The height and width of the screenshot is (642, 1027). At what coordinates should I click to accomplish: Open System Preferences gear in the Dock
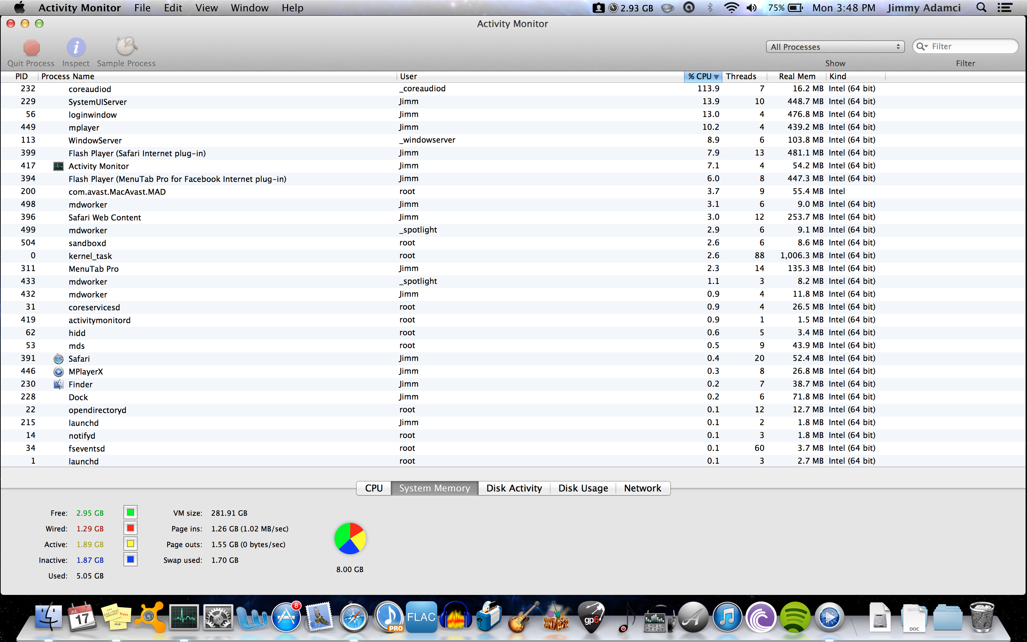[218, 617]
